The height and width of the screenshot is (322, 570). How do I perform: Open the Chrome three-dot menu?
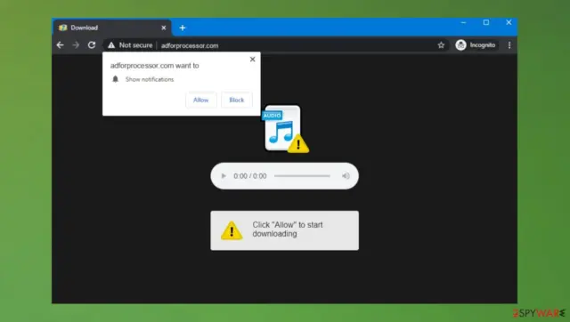[x=509, y=45]
